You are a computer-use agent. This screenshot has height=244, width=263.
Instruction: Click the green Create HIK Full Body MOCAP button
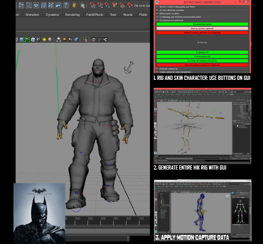tap(202, 61)
